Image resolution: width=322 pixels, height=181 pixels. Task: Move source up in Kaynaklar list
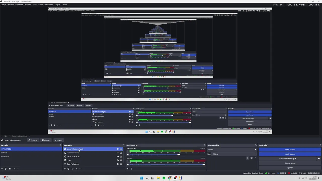click(x=77, y=169)
